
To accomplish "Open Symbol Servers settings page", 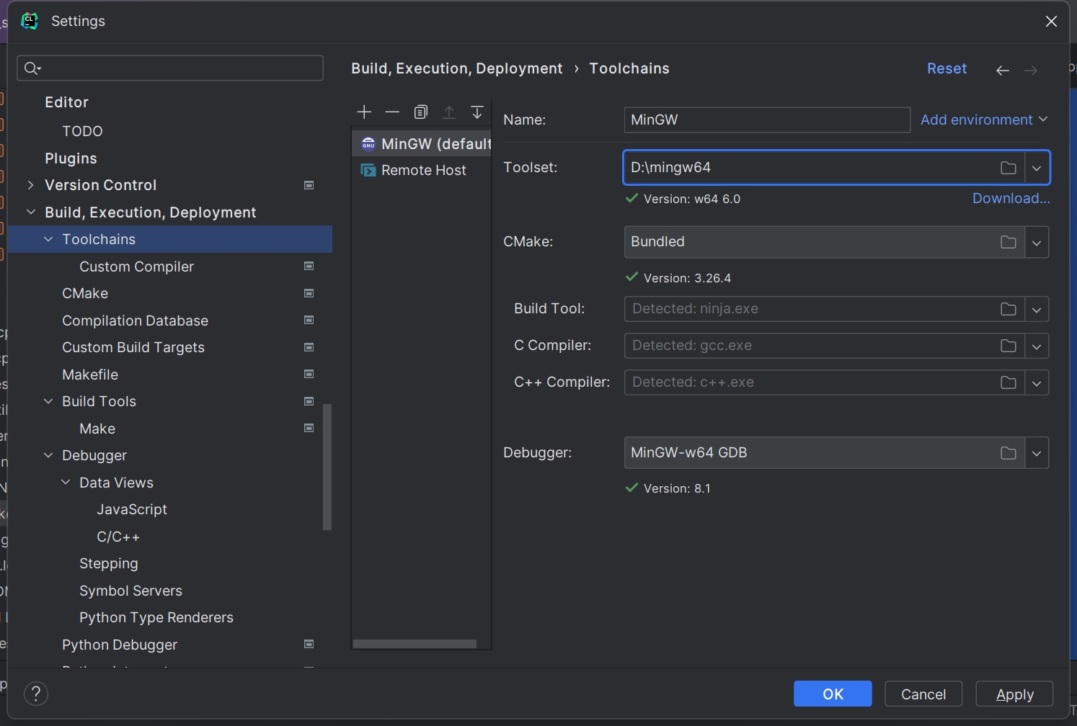I will (130, 591).
